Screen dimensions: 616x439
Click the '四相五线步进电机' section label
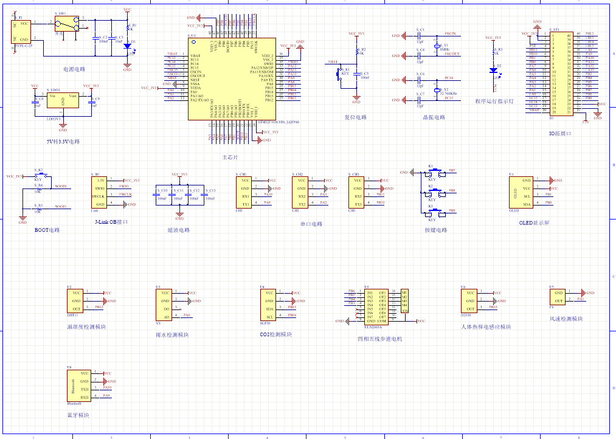pyautogui.click(x=380, y=339)
